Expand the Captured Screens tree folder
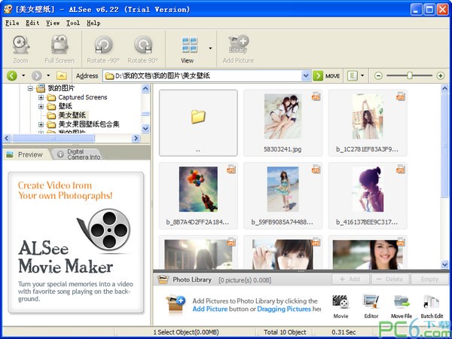The height and width of the screenshot is (339, 452). point(41,97)
